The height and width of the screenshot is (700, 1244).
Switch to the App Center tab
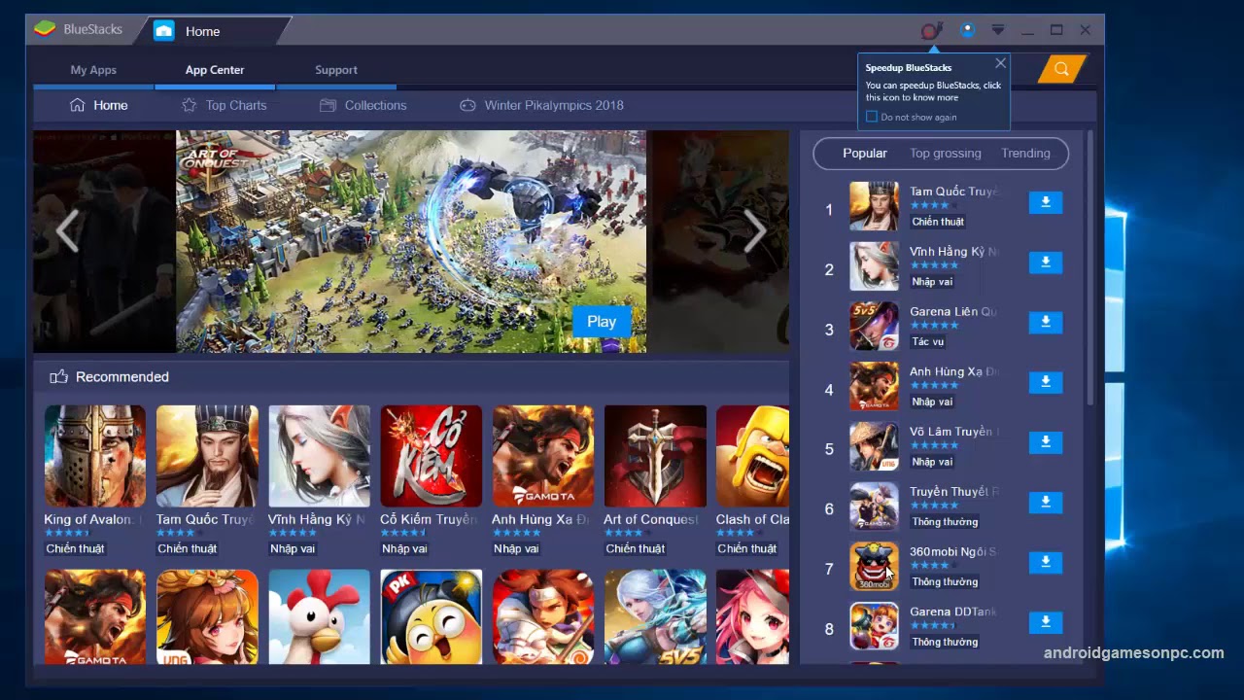click(215, 70)
